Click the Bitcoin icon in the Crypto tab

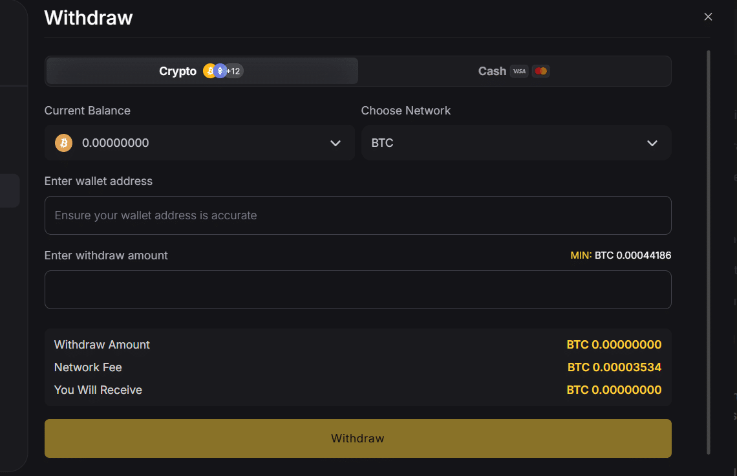click(209, 70)
